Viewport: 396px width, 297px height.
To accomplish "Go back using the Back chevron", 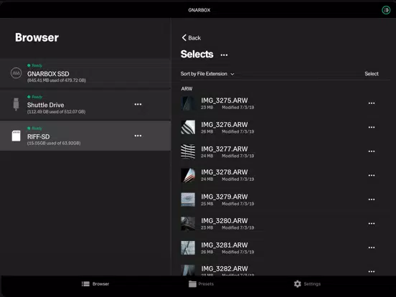I will 191,38.
